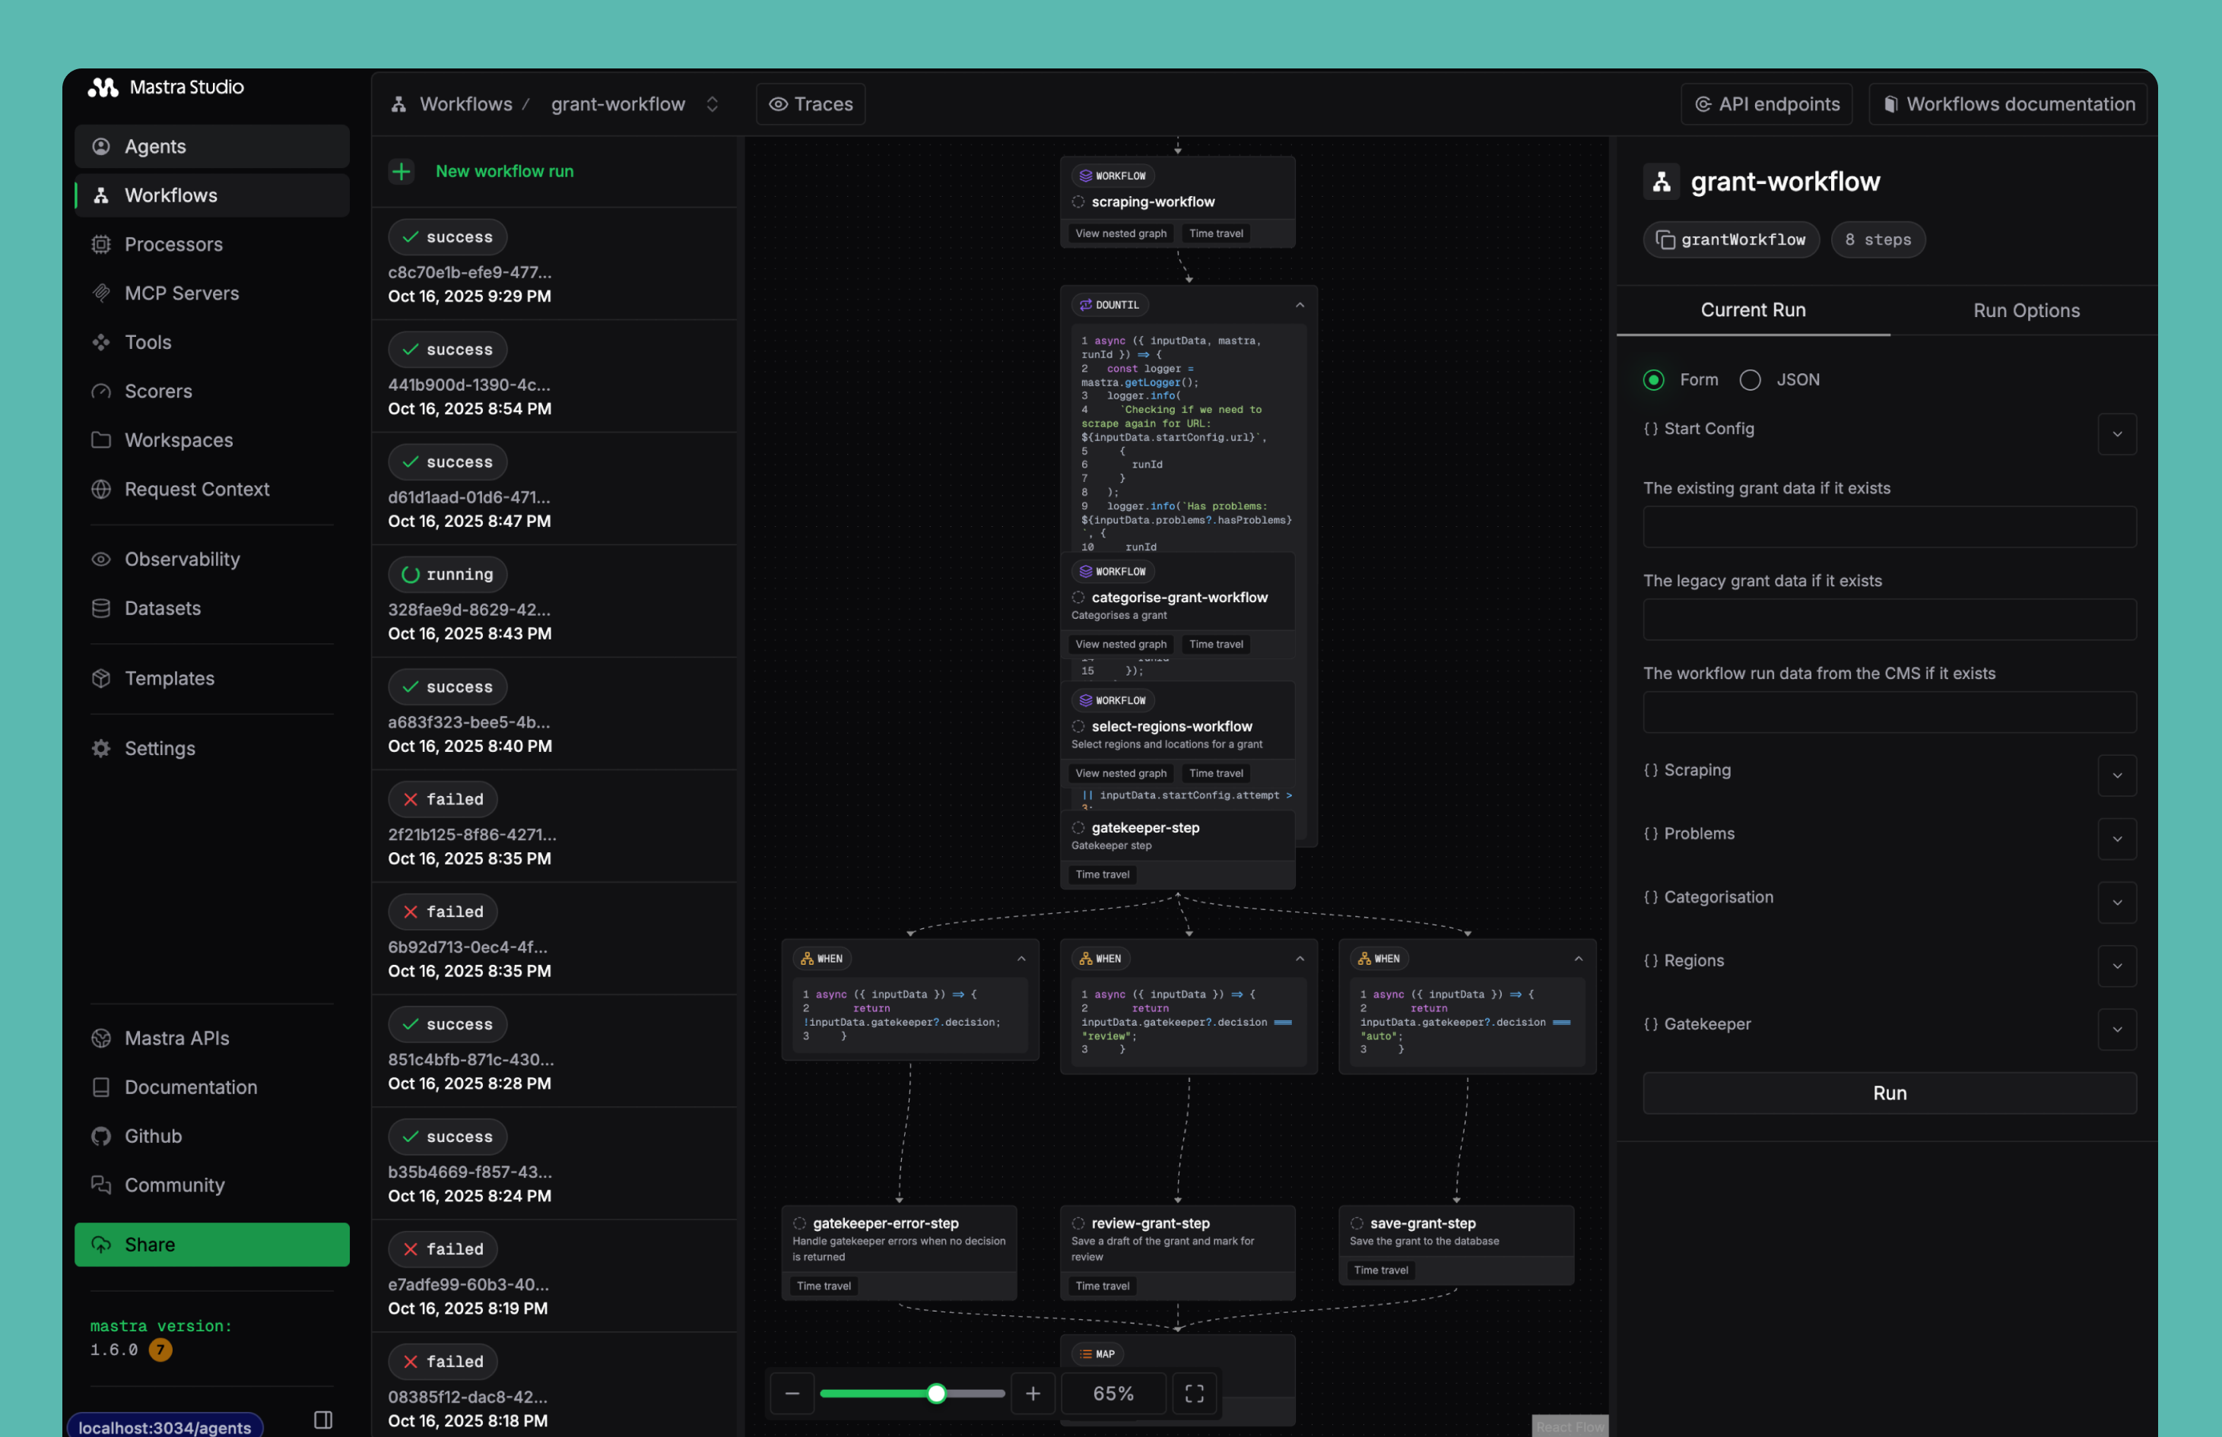Viewport: 2222px width, 1437px height.
Task: Click Time travel on save-grant-step
Action: tap(1381, 1270)
